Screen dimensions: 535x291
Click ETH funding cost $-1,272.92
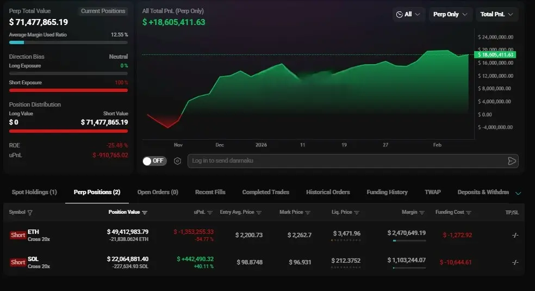(x=457, y=235)
